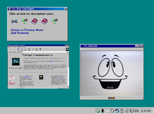Minimize the YES_MAN.NAR window
Screen dimensions: 154x114
[x=136, y=46]
